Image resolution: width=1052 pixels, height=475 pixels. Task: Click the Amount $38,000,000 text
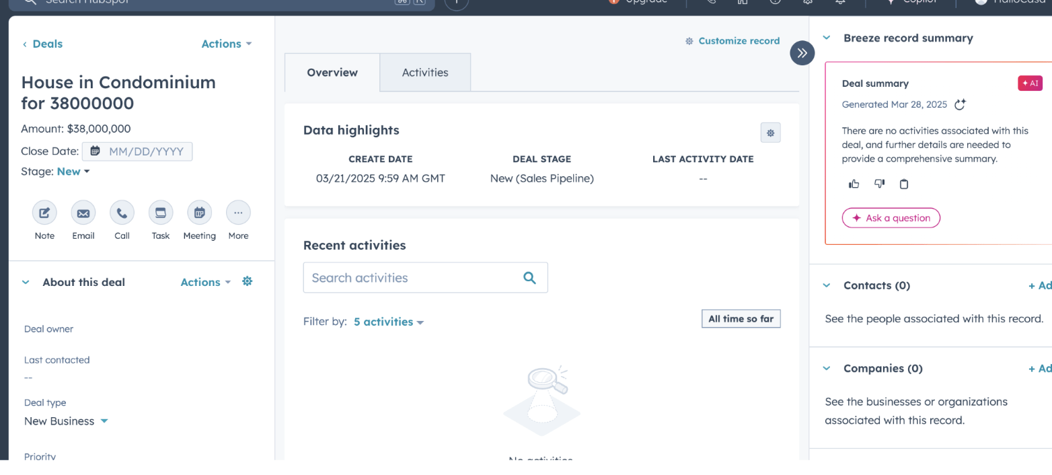coord(76,129)
